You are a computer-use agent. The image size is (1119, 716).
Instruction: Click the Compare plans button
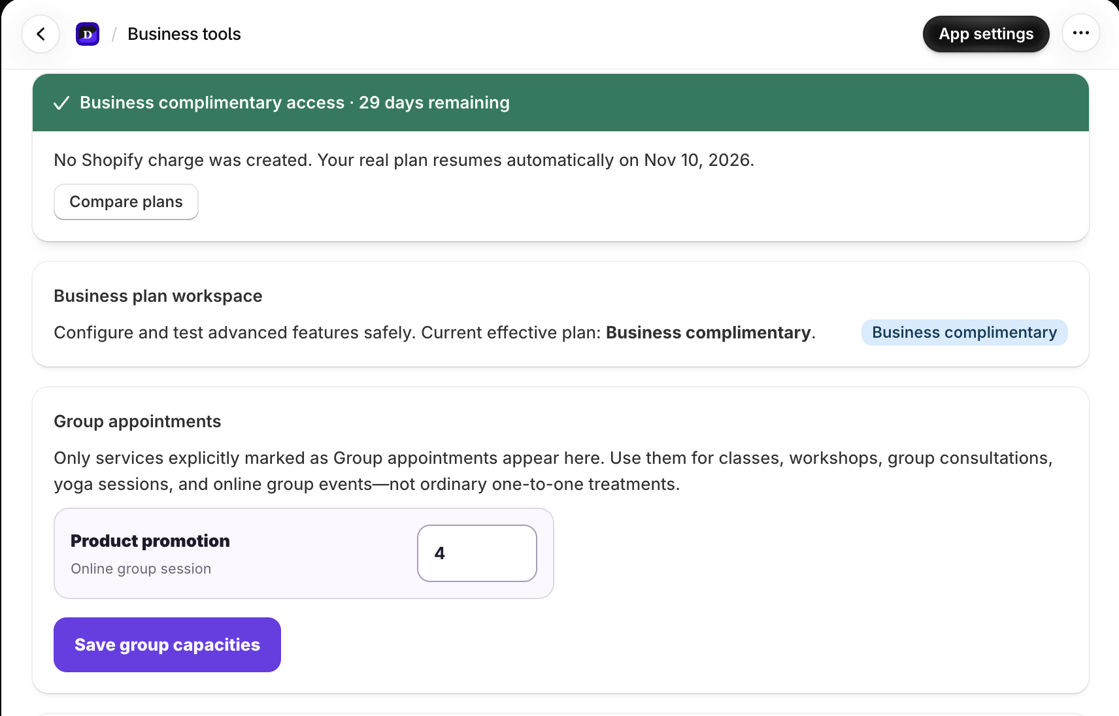pyautogui.click(x=126, y=202)
